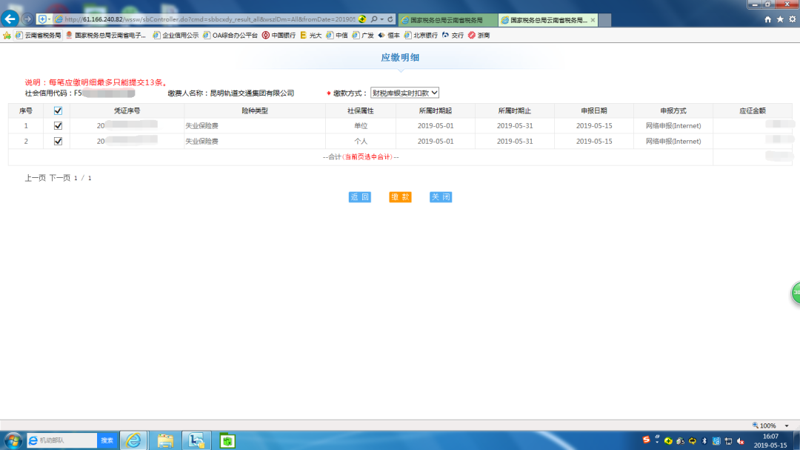Click 返回 button

point(360,197)
